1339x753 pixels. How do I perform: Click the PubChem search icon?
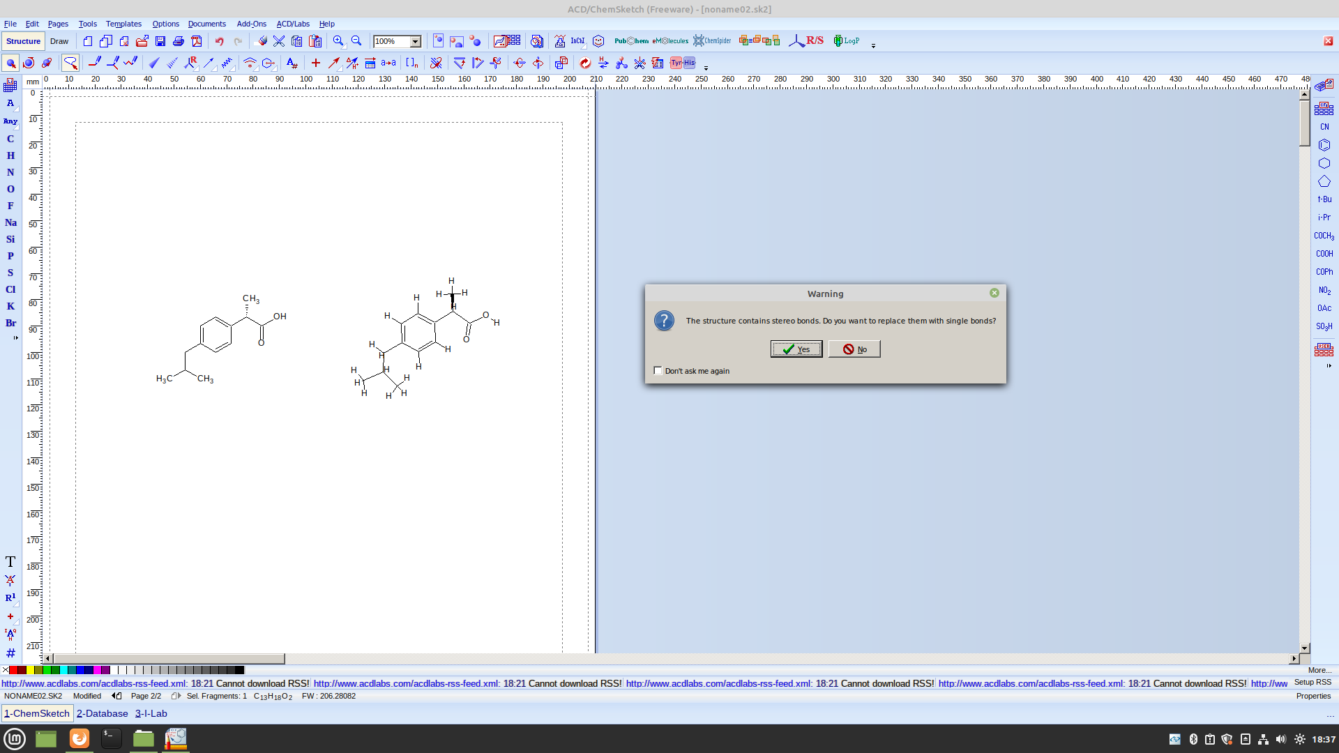pyautogui.click(x=631, y=41)
